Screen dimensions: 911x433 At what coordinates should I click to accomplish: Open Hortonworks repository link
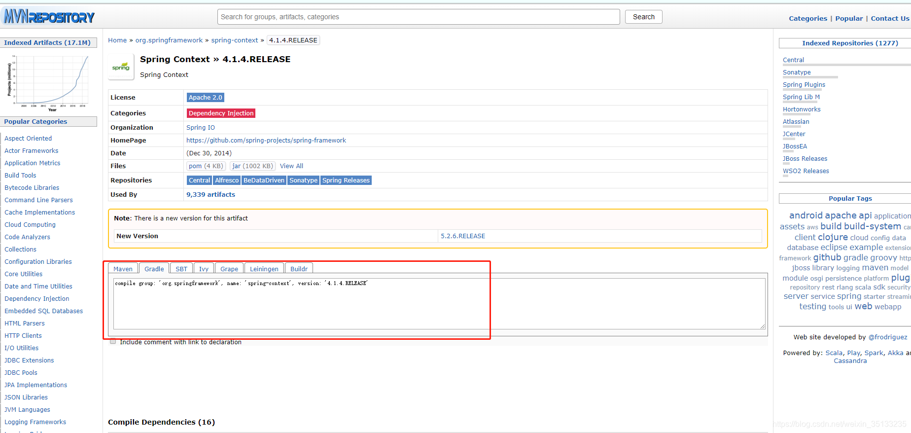click(x=802, y=109)
